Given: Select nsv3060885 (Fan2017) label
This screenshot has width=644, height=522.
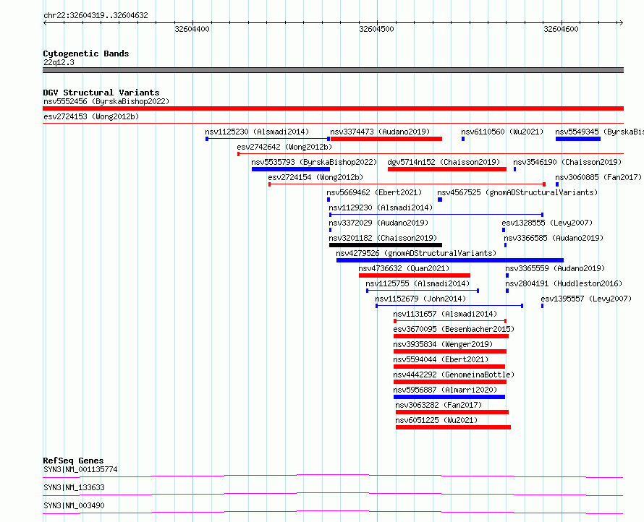Looking at the screenshot, I should click(598, 177).
